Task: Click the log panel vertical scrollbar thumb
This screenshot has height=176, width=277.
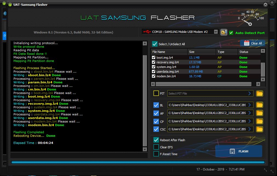Action: pos(145,101)
